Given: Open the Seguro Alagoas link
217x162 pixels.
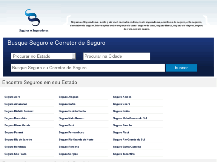Looking at the screenshot, I should pos(69,97).
